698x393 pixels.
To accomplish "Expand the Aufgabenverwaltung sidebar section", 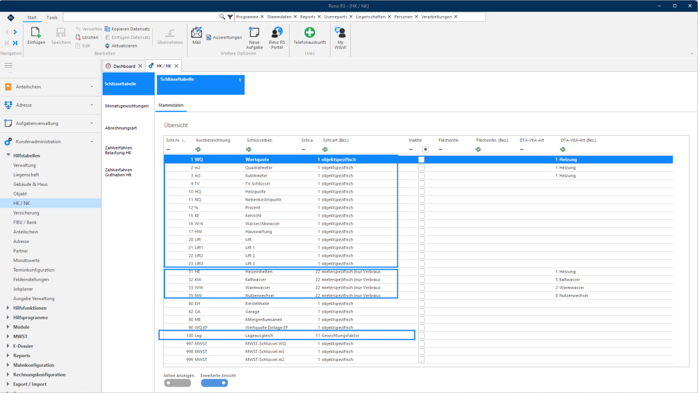I will tap(50, 123).
